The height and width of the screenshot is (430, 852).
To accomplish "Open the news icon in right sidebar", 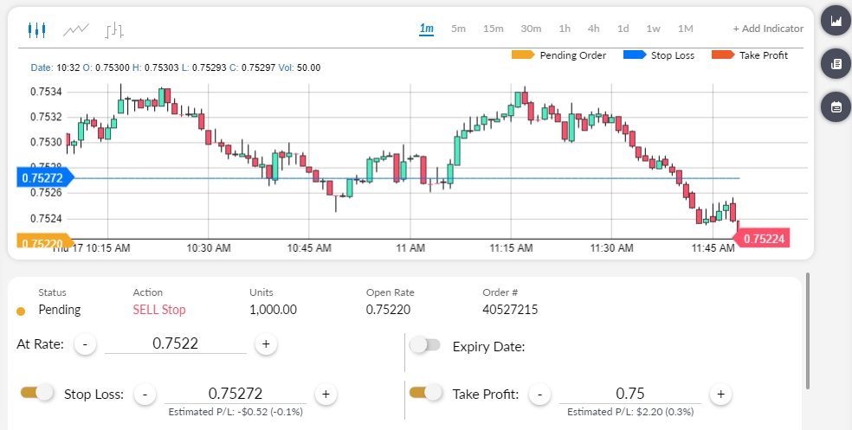I will click(x=836, y=64).
